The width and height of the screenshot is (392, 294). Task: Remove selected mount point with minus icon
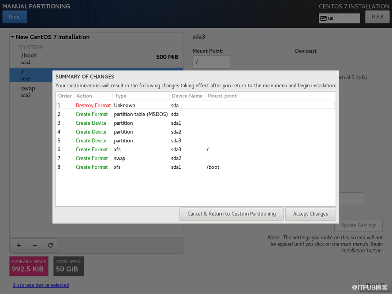[35, 245]
